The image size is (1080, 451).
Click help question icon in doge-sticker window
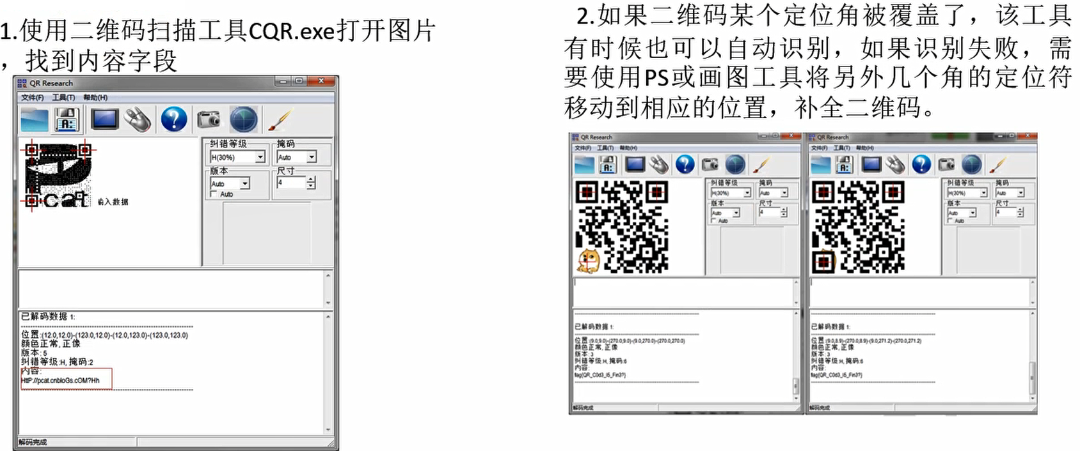click(x=685, y=165)
